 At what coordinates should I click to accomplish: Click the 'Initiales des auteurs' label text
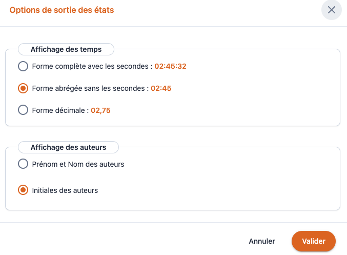tap(65, 190)
